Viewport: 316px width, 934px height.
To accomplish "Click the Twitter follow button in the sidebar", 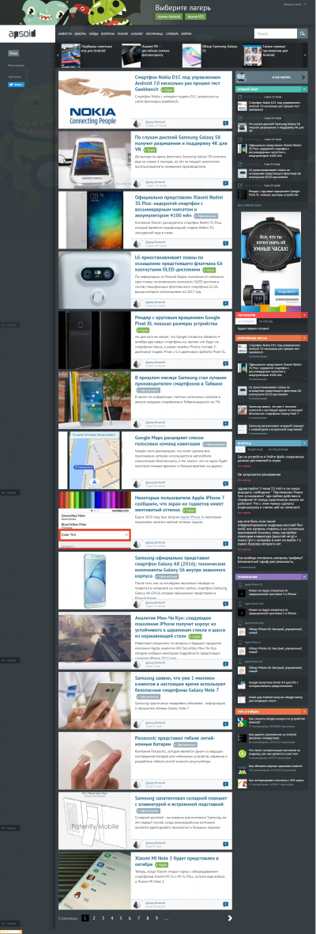I will coord(16,85).
